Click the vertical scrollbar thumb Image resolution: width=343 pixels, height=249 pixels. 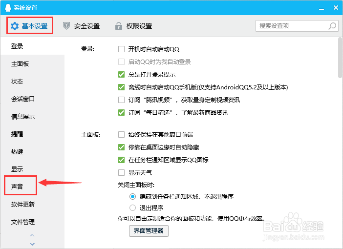pos(340,58)
